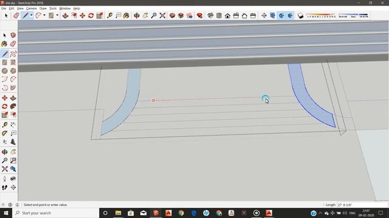Click Zoom Extents in top toolbar
The image size is (389, 218).
[162, 16]
